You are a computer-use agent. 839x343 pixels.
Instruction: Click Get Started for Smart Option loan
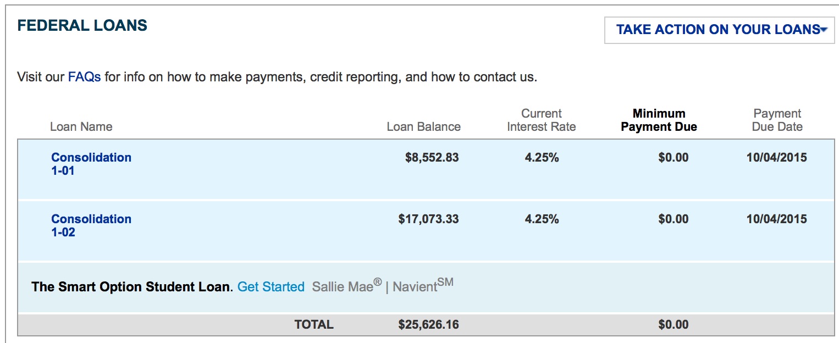click(271, 287)
